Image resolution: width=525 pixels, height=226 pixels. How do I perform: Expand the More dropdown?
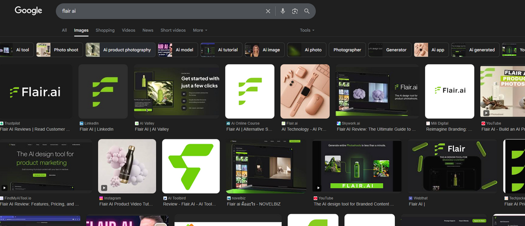(200, 30)
